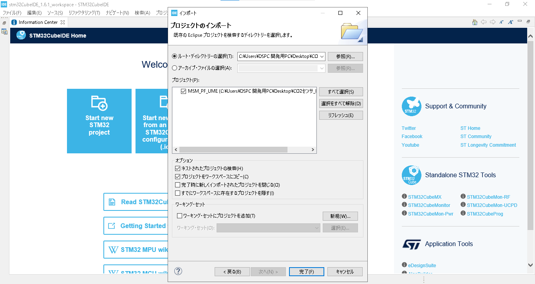Click the Standalone STM32 Tools cube icon

pos(411,175)
